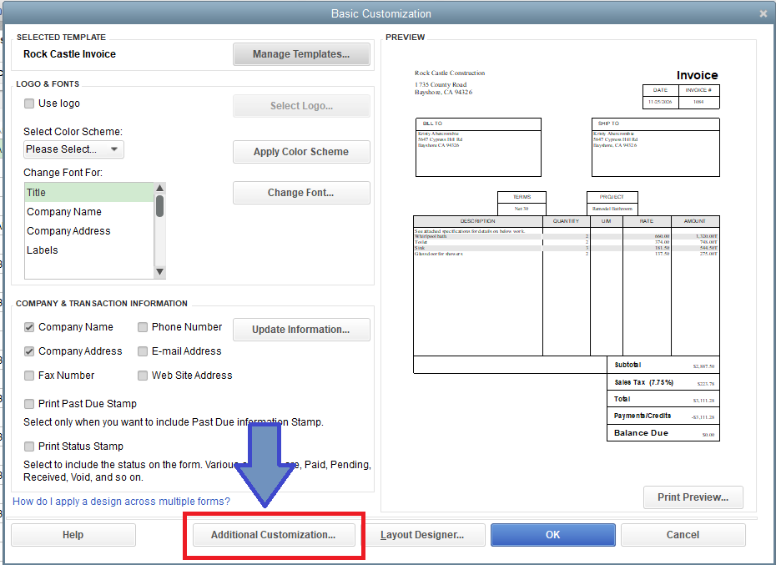
Task: Enable the Fax Number checkbox
Action: pyautogui.click(x=29, y=376)
